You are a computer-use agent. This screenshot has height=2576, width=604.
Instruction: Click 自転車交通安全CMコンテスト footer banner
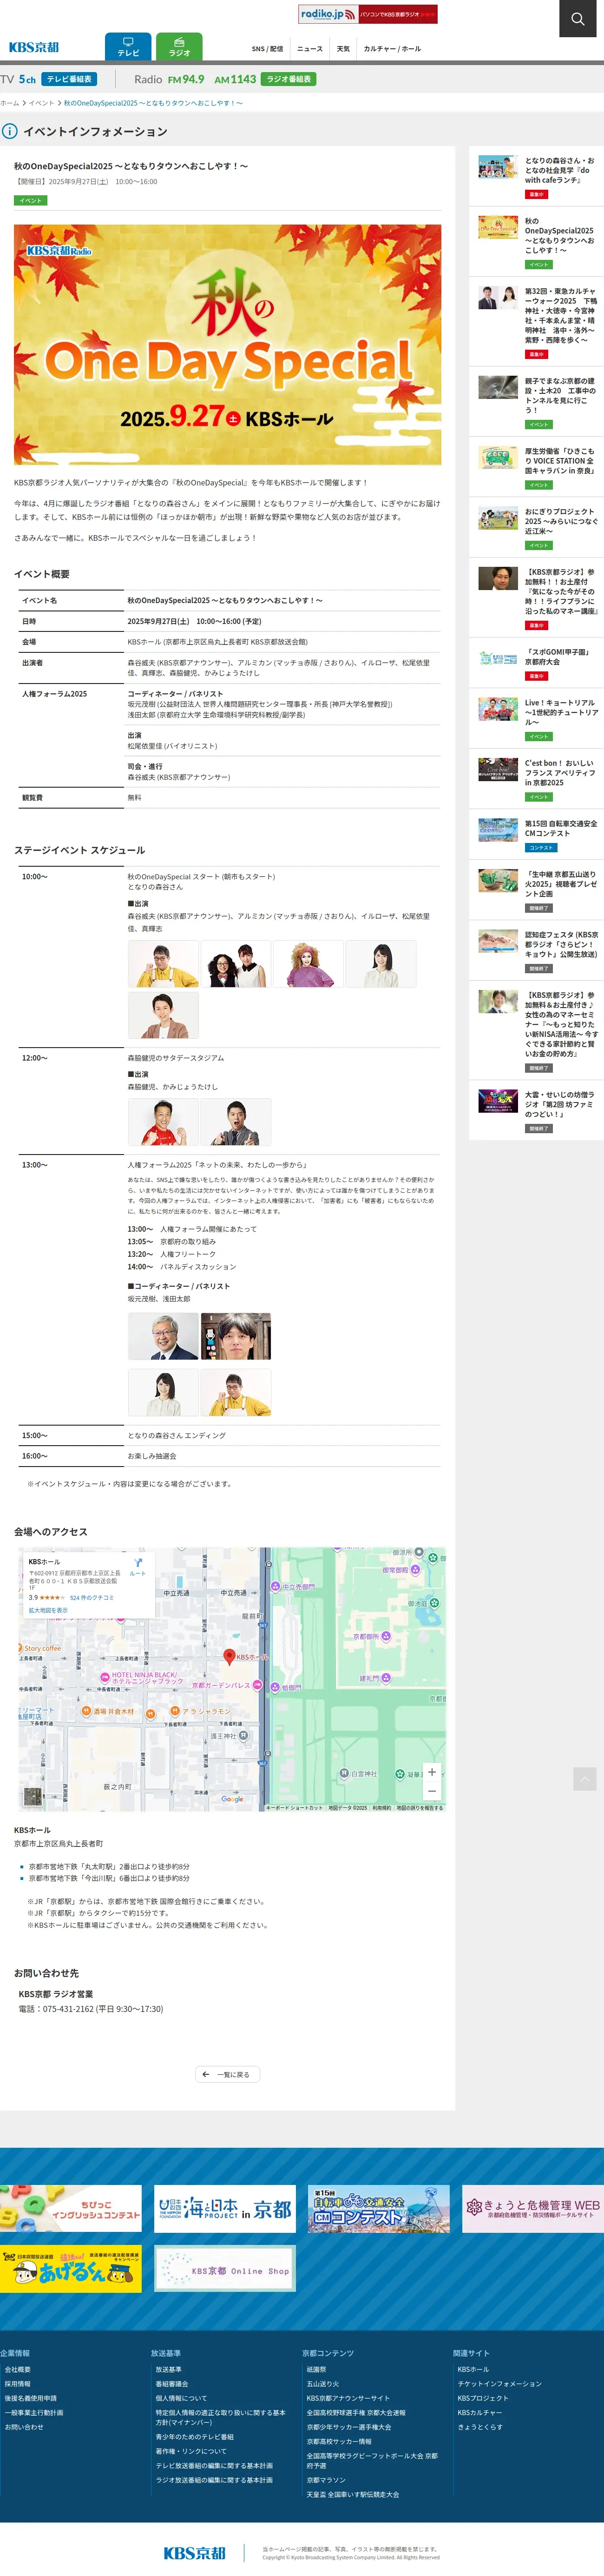pos(379,2209)
